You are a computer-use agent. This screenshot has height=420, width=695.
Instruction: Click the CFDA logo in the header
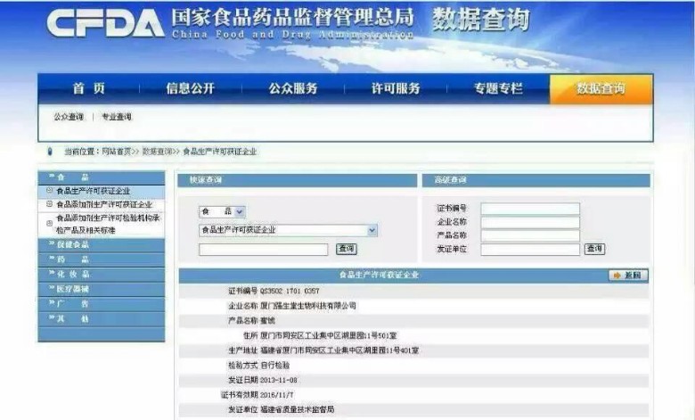(105, 23)
